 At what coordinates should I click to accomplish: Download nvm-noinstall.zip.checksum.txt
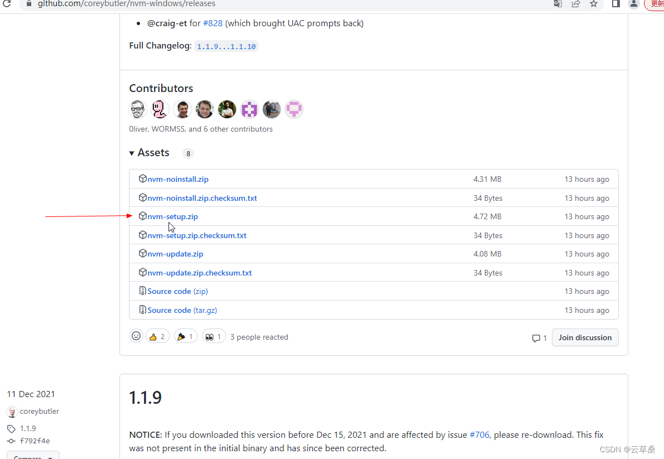click(x=202, y=198)
